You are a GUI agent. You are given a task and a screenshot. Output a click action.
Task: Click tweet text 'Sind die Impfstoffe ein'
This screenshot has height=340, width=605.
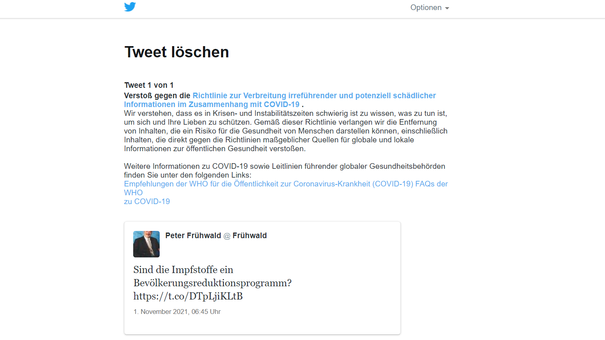tap(183, 269)
